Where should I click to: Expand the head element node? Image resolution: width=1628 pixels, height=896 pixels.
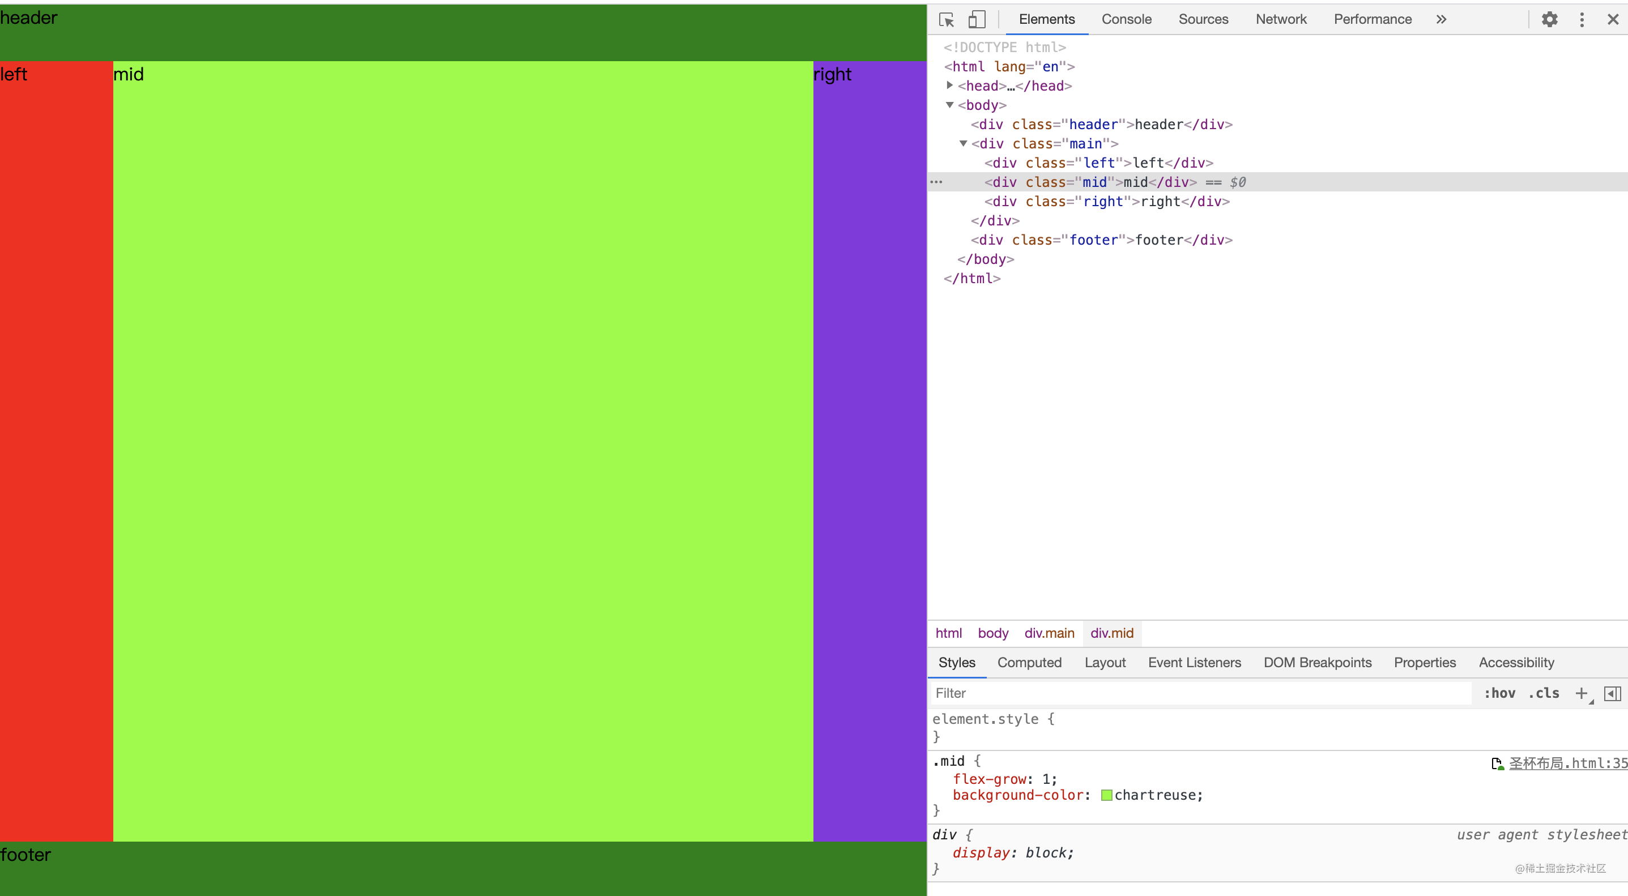coord(949,86)
